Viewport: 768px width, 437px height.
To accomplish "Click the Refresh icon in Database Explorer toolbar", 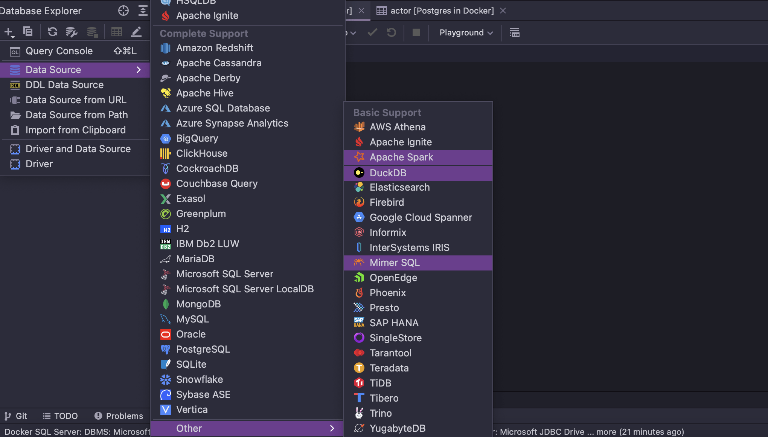I will click(52, 32).
